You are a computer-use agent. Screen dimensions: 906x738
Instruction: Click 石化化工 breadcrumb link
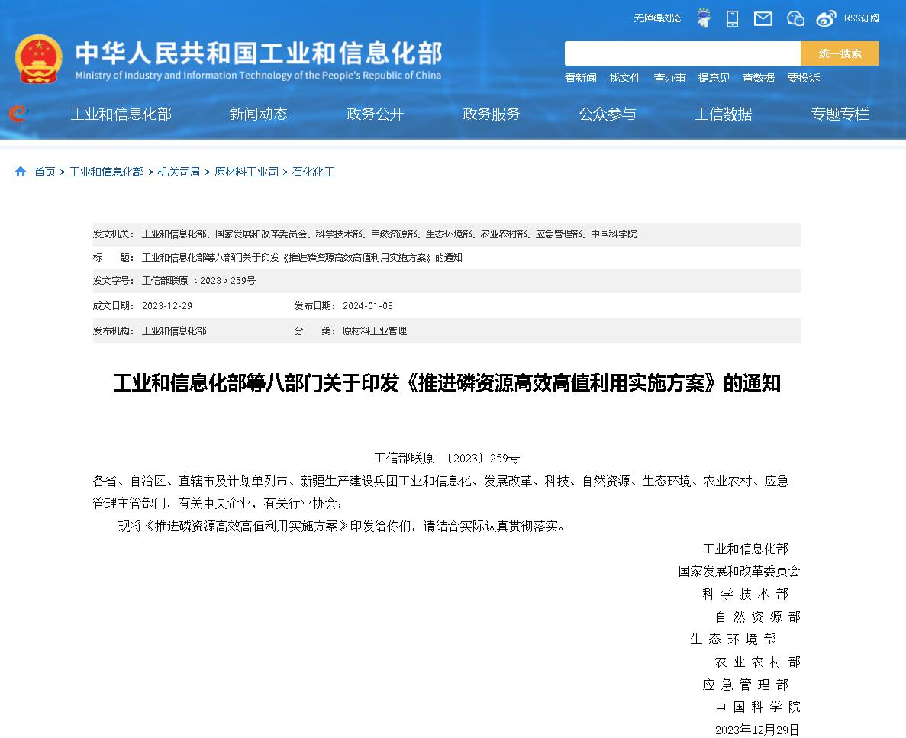[314, 172]
